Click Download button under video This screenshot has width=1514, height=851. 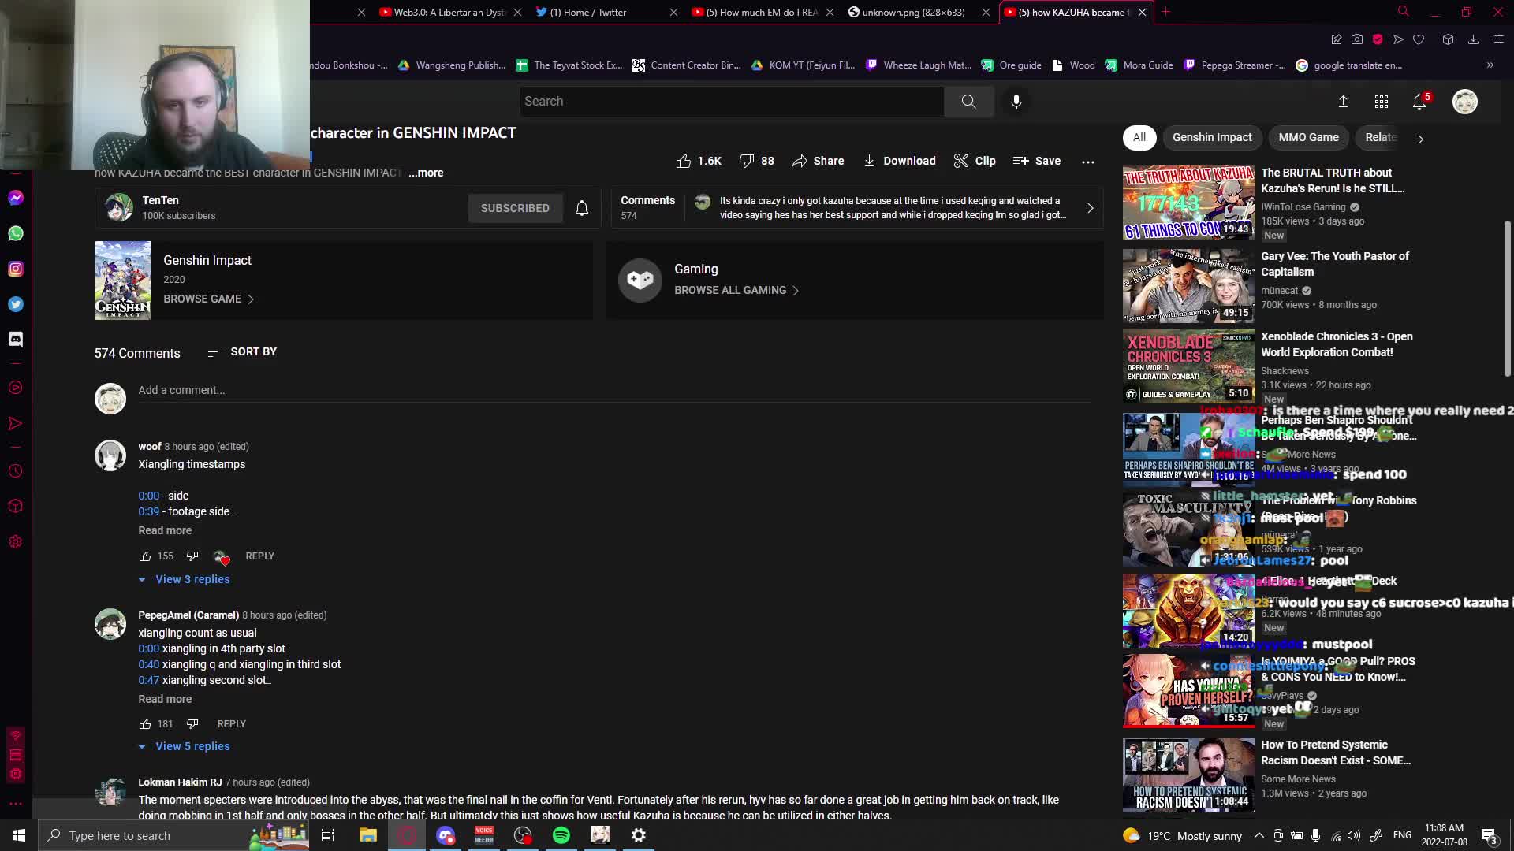tap(899, 161)
